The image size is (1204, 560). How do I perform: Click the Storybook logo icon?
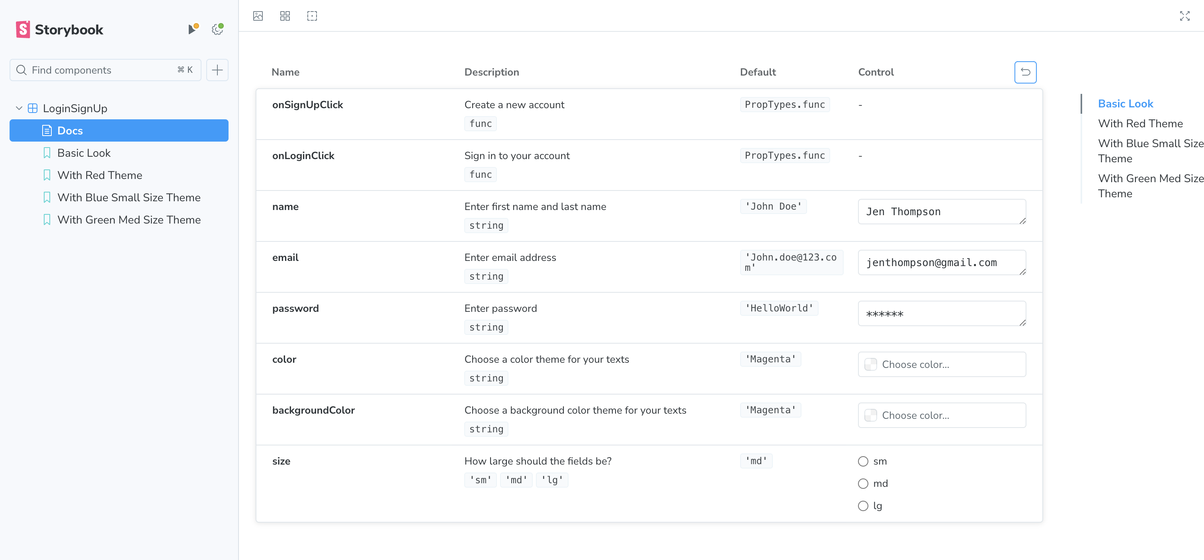coord(22,29)
